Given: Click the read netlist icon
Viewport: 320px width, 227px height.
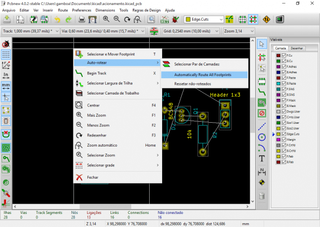Looking at the screenshot, I should (164, 20).
